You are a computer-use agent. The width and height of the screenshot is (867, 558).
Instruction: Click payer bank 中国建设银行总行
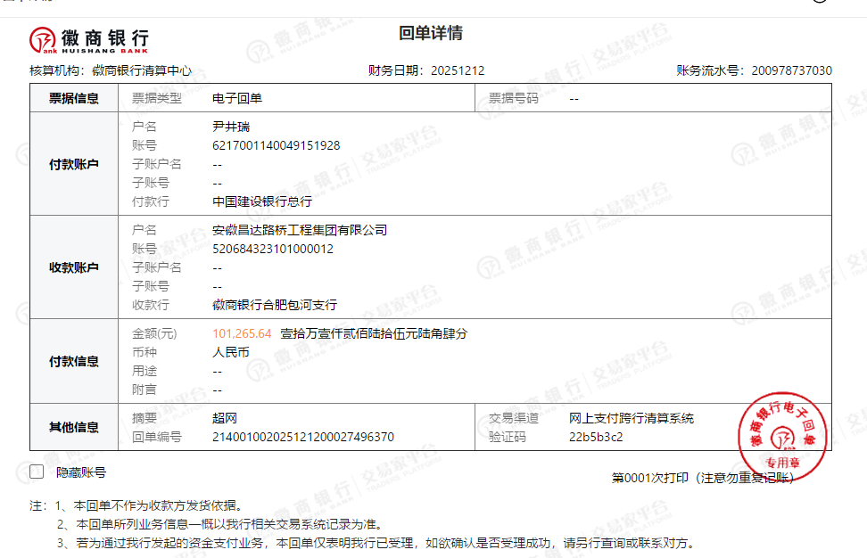pos(262,201)
